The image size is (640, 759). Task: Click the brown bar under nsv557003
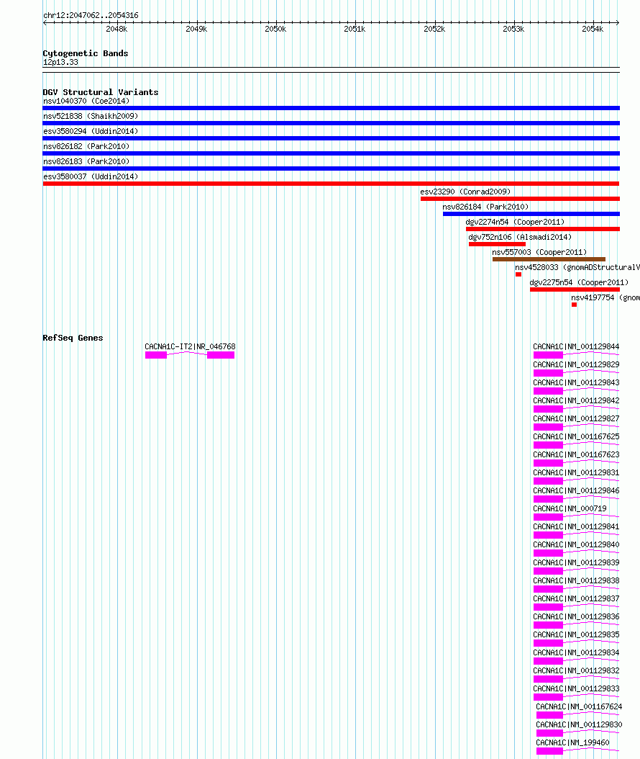pos(549,259)
